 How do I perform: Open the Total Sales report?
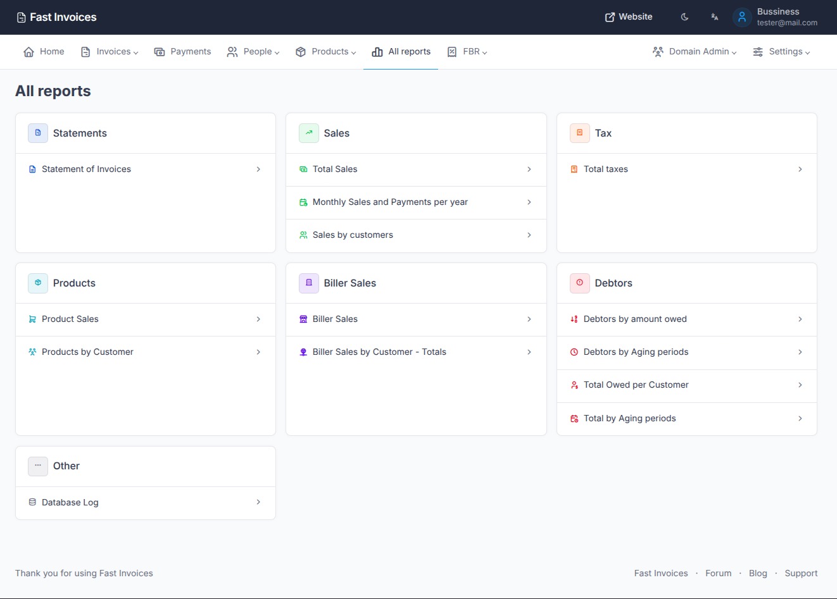click(416, 170)
